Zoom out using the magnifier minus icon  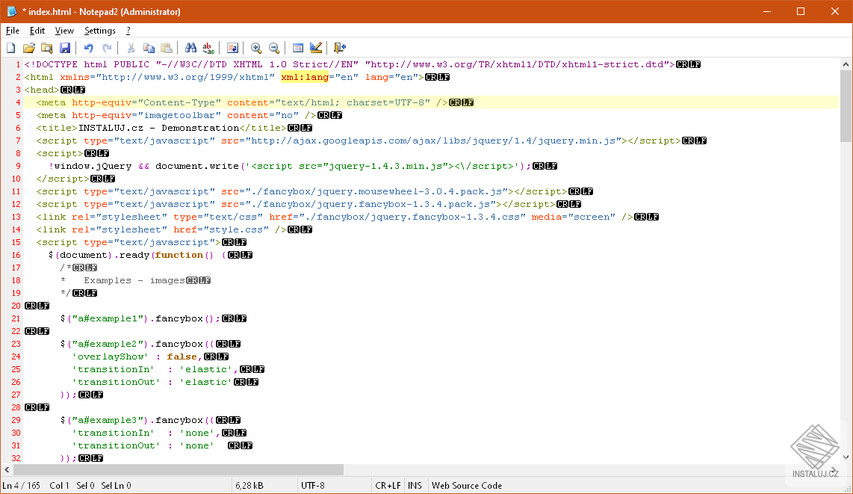click(x=274, y=48)
